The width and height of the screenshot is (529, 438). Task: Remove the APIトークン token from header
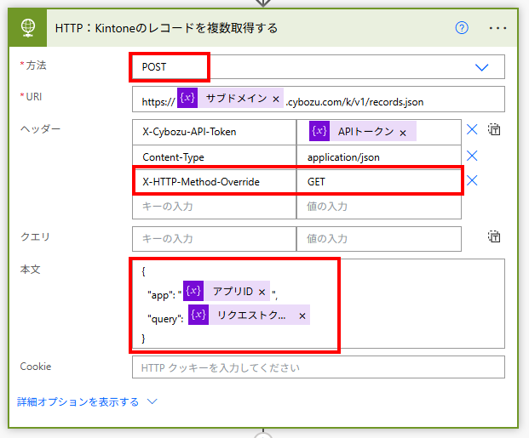click(x=403, y=133)
